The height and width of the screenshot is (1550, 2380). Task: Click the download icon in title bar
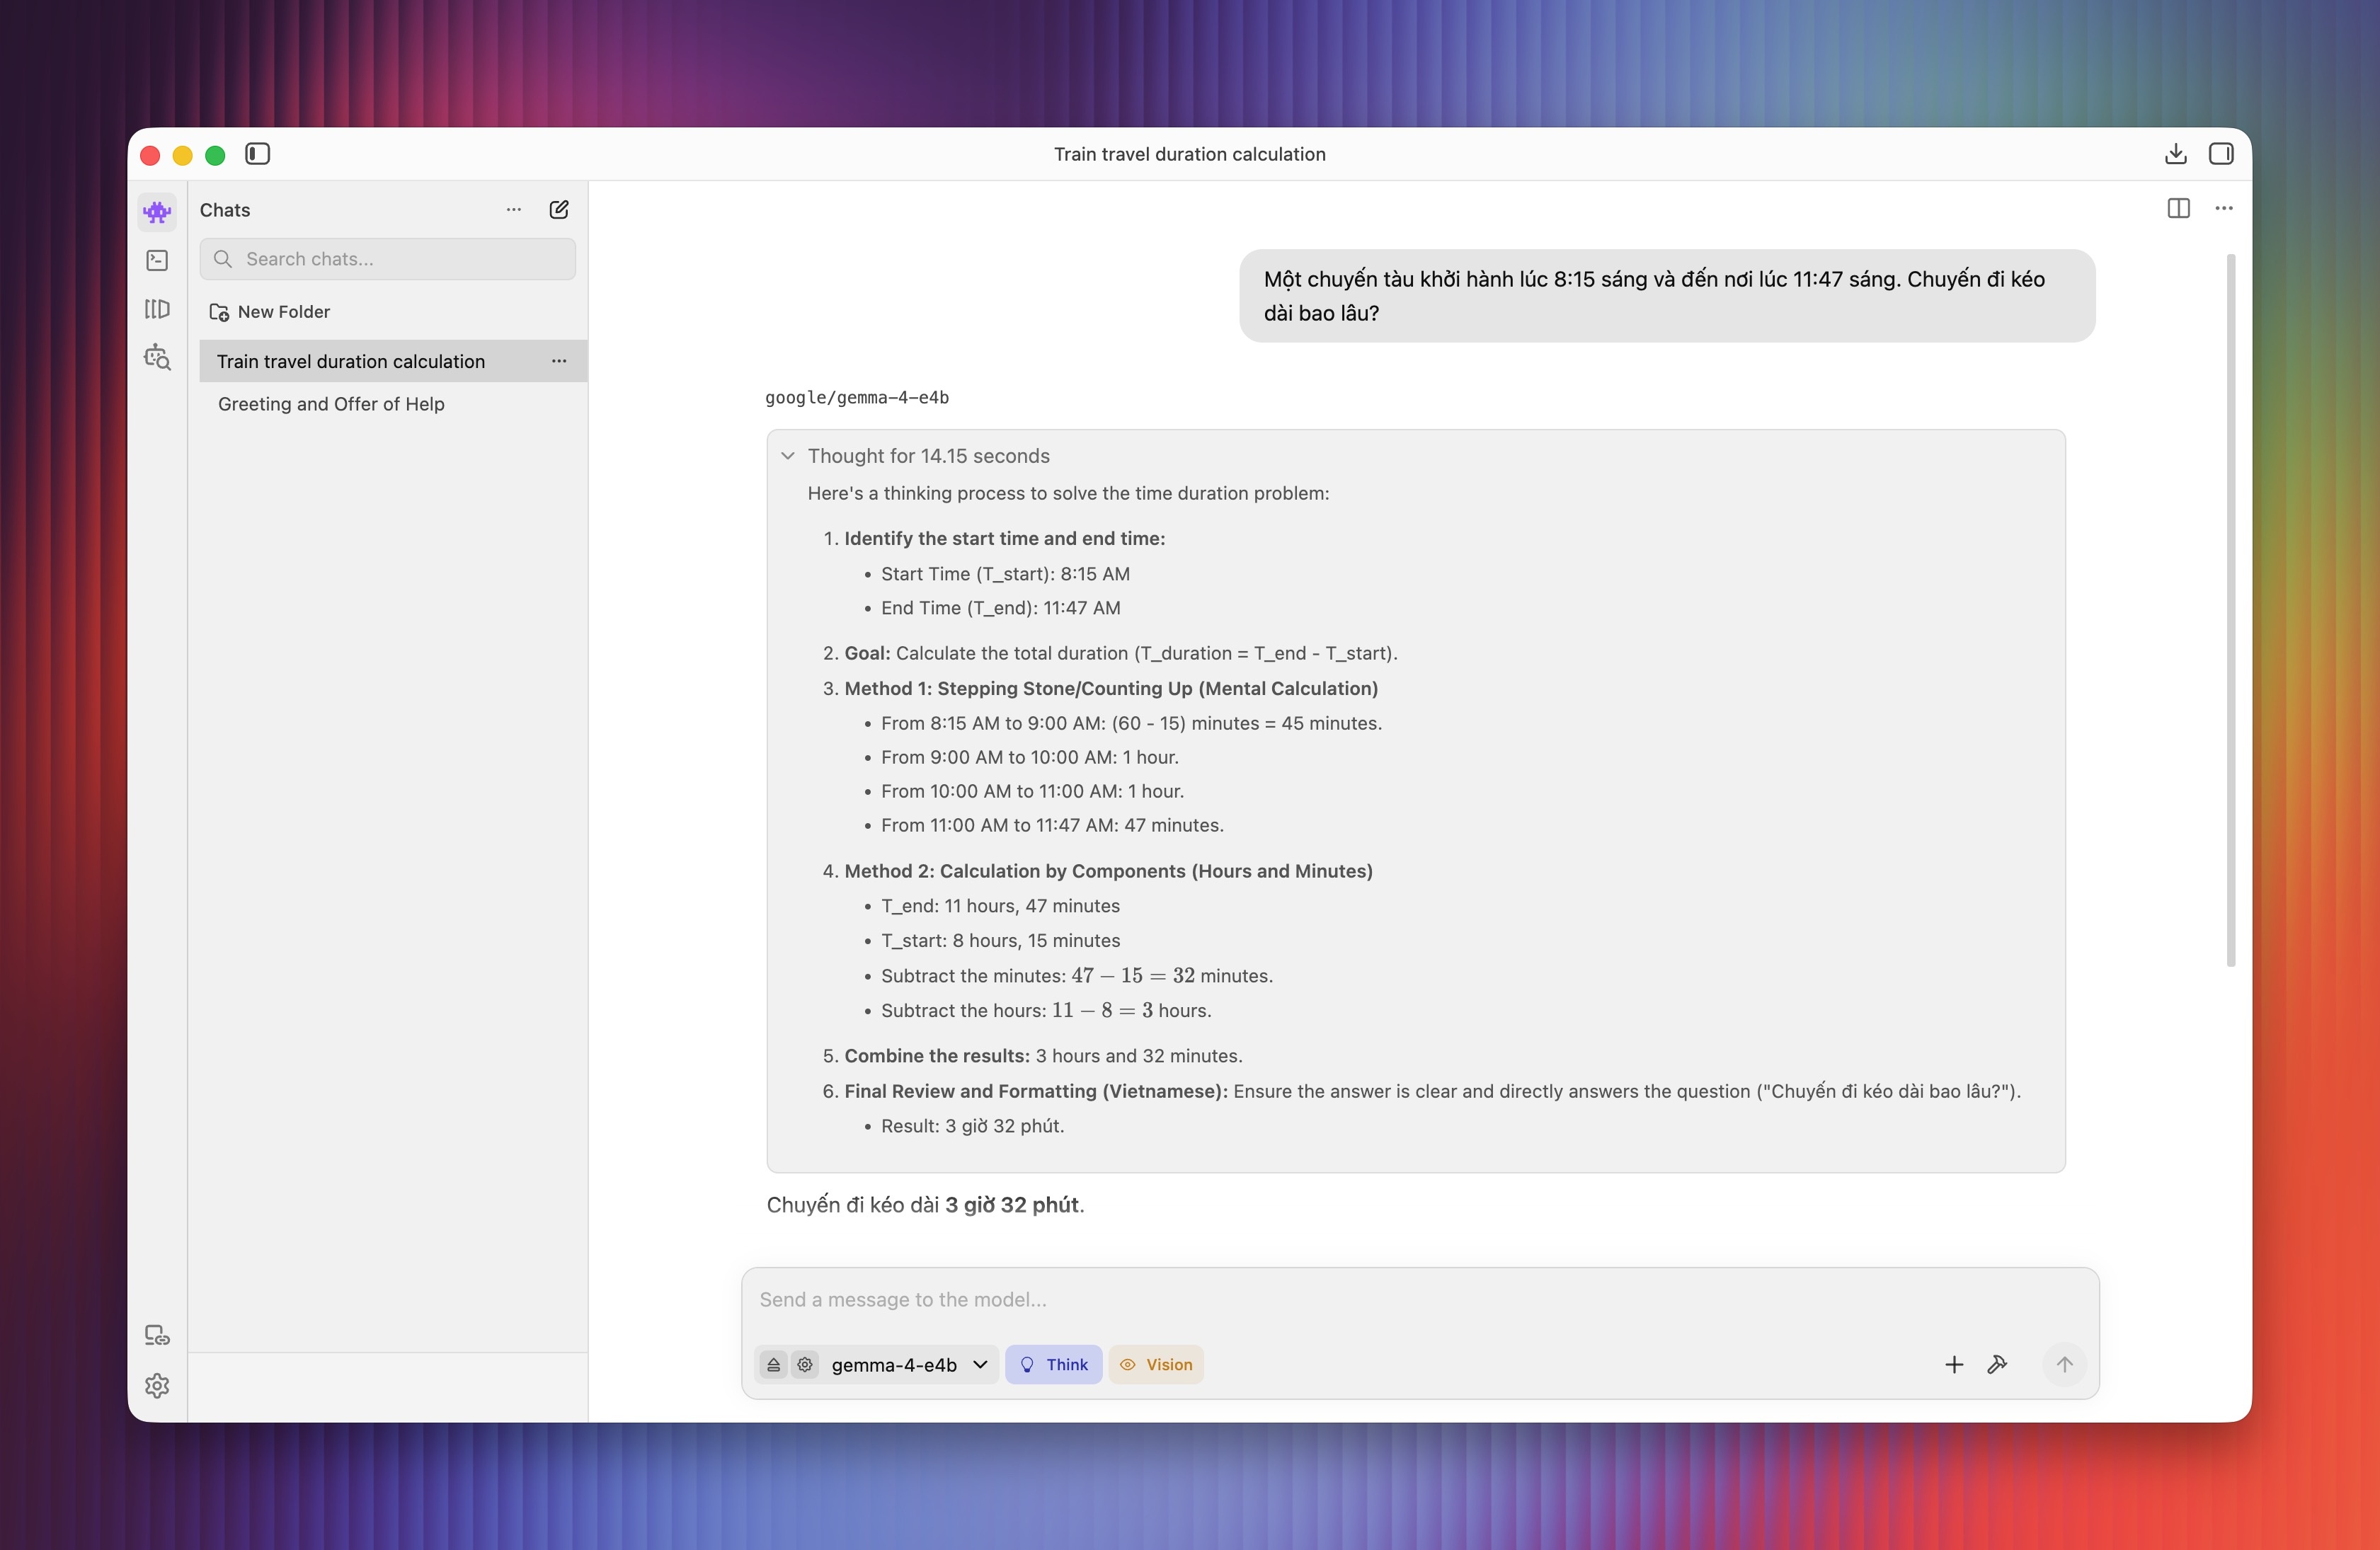coord(2175,154)
